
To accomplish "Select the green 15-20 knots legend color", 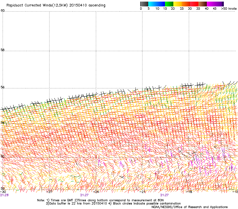I will pyautogui.click(x=169, y=4).
